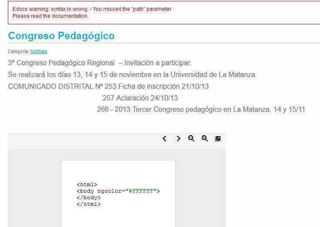
Task: Select line about Universidad de La Matanza
Action: coord(131,74)
